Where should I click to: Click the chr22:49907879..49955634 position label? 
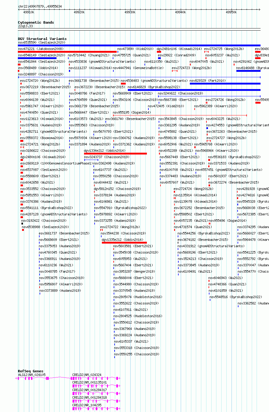[x=40, y=6]
